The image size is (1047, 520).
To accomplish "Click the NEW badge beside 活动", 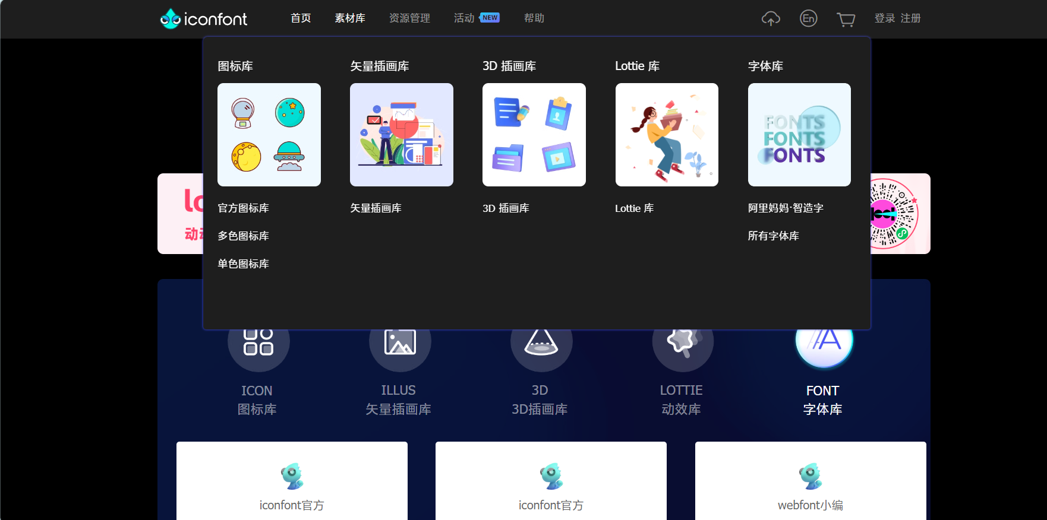I will tap(490, 18).
